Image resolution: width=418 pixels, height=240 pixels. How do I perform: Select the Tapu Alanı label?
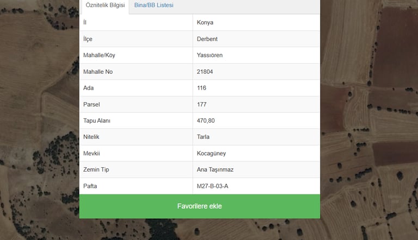pos(97,121)
